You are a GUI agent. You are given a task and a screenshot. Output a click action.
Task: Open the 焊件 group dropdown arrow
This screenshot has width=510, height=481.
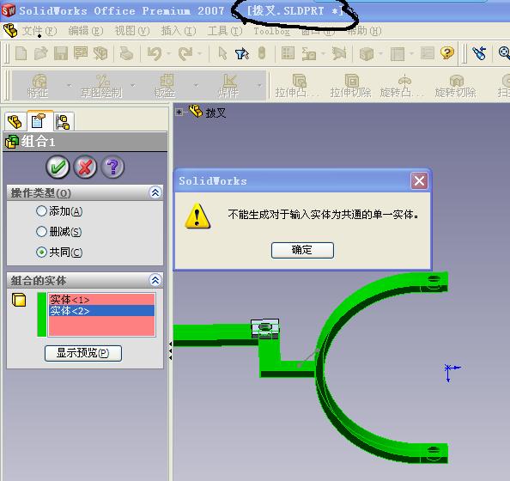tap(259, 86)
